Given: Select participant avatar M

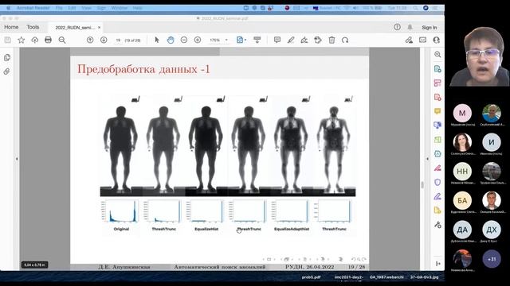Looking at the screenshot, I should pyautogui.click(x=462, y=113).
